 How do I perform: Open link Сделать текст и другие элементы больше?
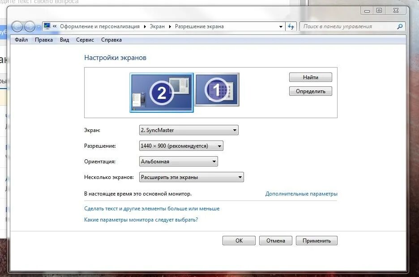(152, 209)
